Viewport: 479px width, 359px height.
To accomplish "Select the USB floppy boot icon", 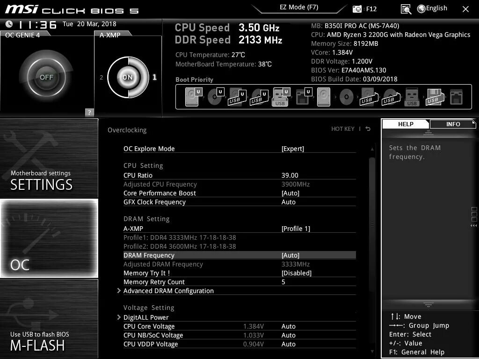I will pos(435,97).
